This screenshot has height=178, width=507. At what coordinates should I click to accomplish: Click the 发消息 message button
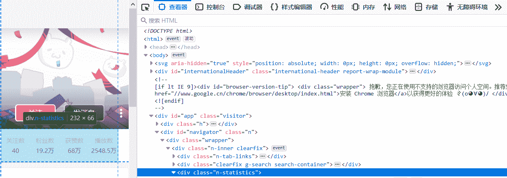pyautogui.click(x=84, y=112)
